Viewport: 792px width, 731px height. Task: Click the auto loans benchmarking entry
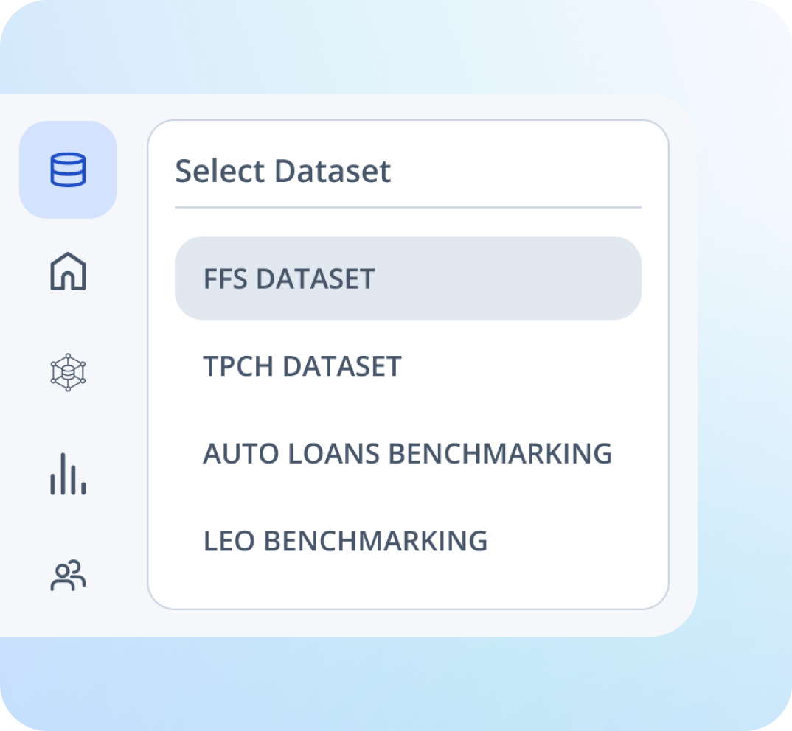click(x=407, y=453)
